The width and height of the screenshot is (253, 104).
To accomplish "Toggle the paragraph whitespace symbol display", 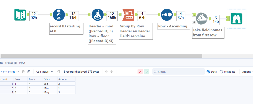I will [x=59, y=72].
